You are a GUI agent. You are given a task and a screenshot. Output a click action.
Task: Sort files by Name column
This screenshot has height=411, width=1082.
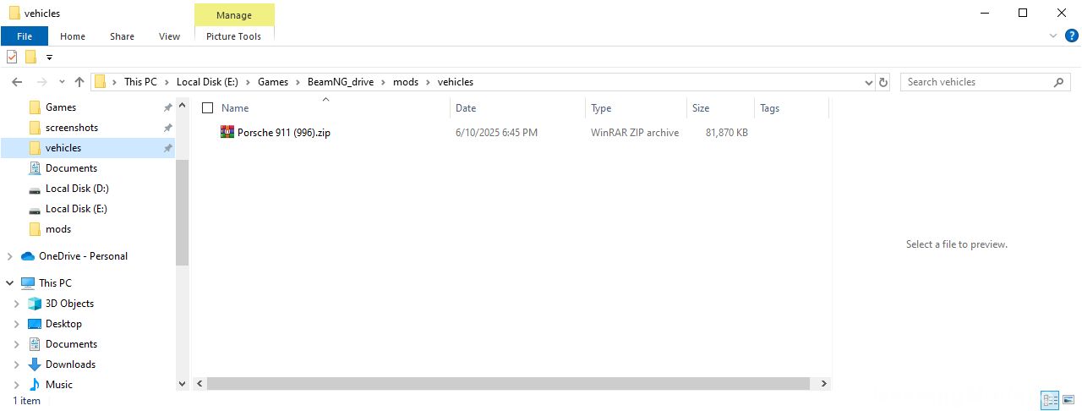(235, 108)
